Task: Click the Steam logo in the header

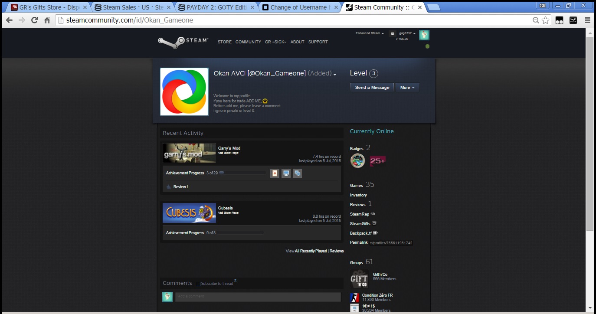Action: 183,42
